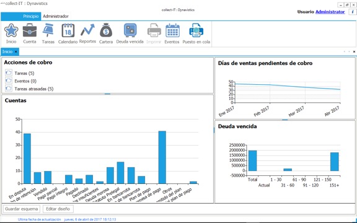This screenshot has height=223, width=357.
Task: Click the Administrator user link
Action: pos(330,12)
